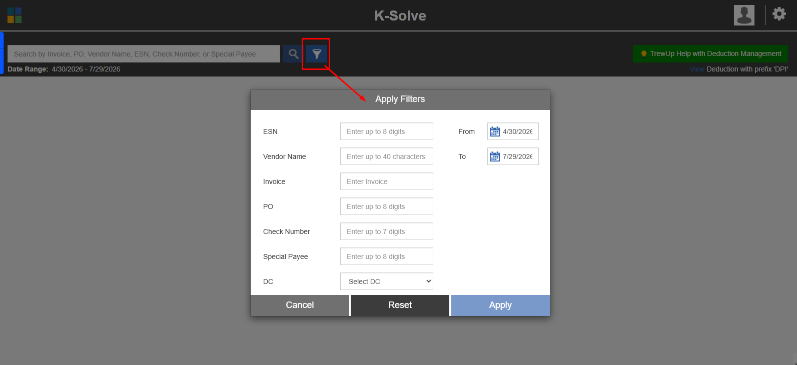Click the Vendor Name input field

click(x=387, y=156)
